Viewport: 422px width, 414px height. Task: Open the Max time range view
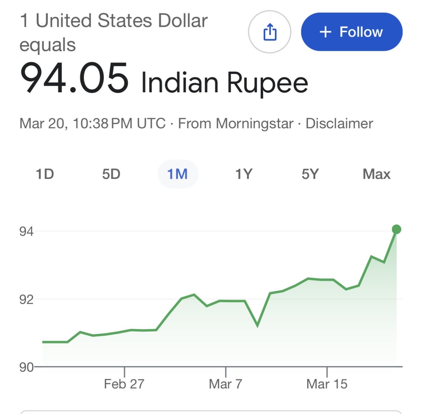377,174
